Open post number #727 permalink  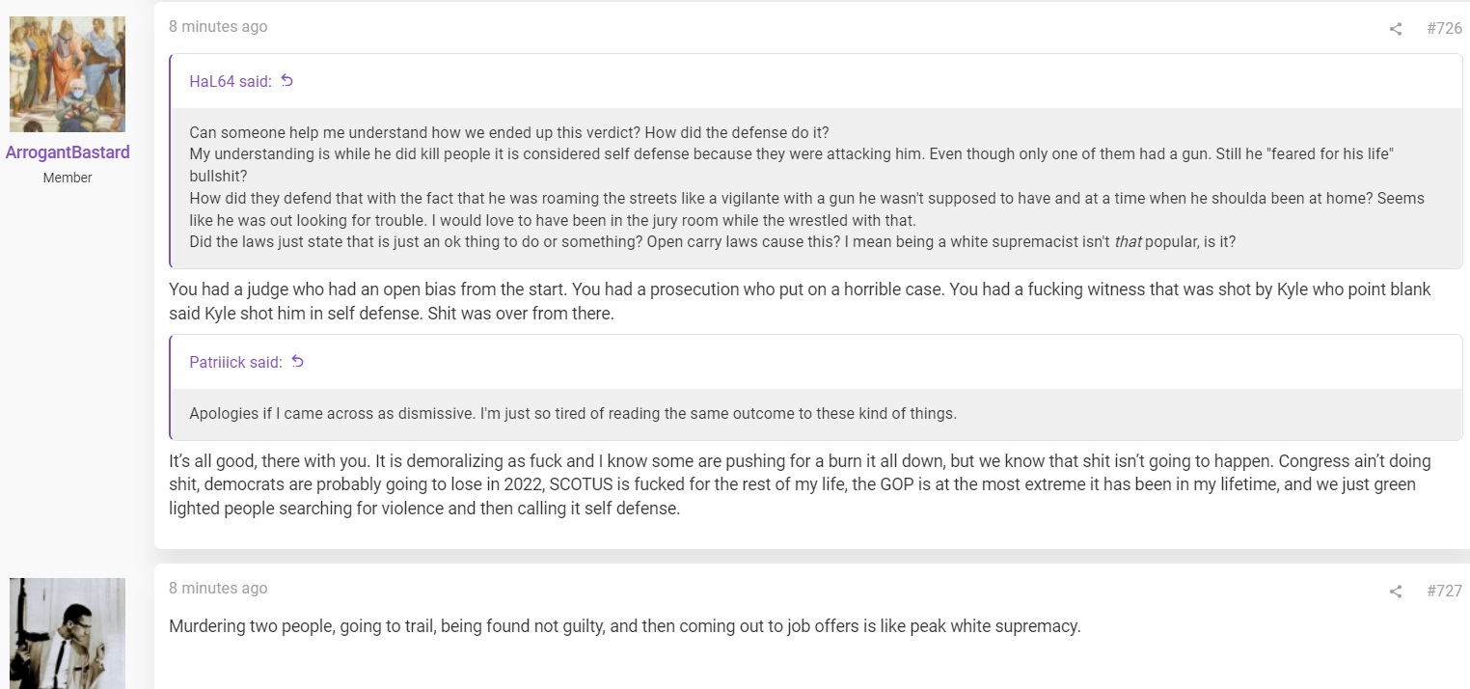click(x=1444, y=591)
